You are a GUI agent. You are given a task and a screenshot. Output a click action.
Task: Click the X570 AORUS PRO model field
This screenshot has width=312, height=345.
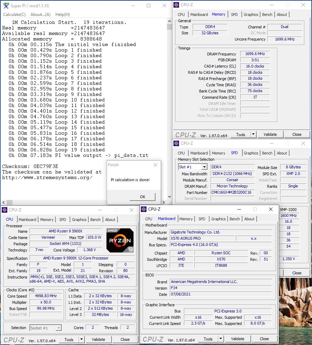pos(202,239)
